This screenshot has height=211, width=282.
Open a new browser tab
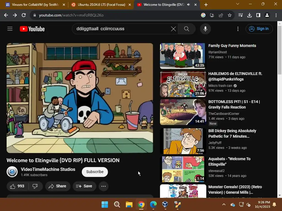(x=206, y=5)
